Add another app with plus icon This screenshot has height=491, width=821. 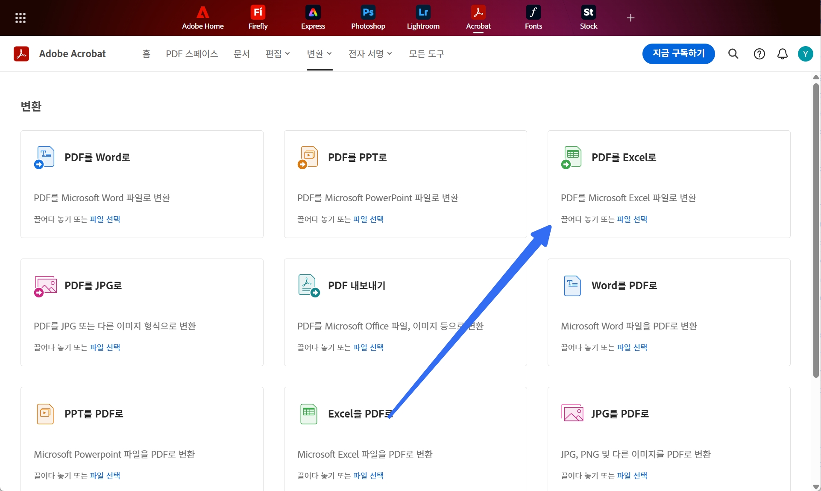(630, 18)
